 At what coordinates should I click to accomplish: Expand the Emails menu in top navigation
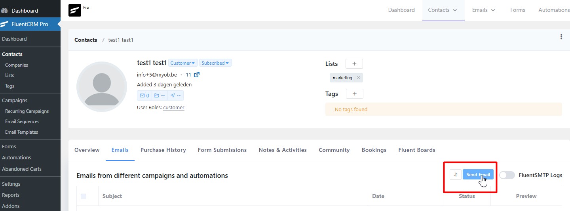click(483, 10)
